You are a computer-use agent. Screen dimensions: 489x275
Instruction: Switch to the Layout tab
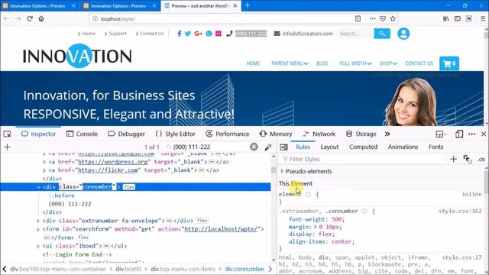pos(329,147)
